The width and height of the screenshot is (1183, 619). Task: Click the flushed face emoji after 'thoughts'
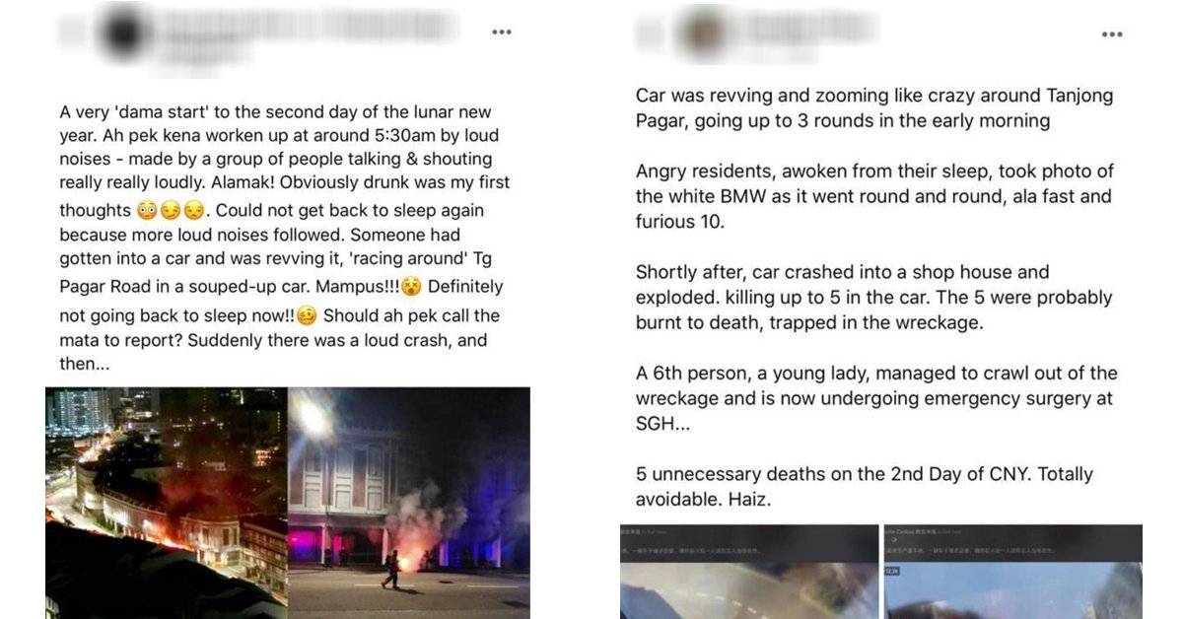pos(147,211)
